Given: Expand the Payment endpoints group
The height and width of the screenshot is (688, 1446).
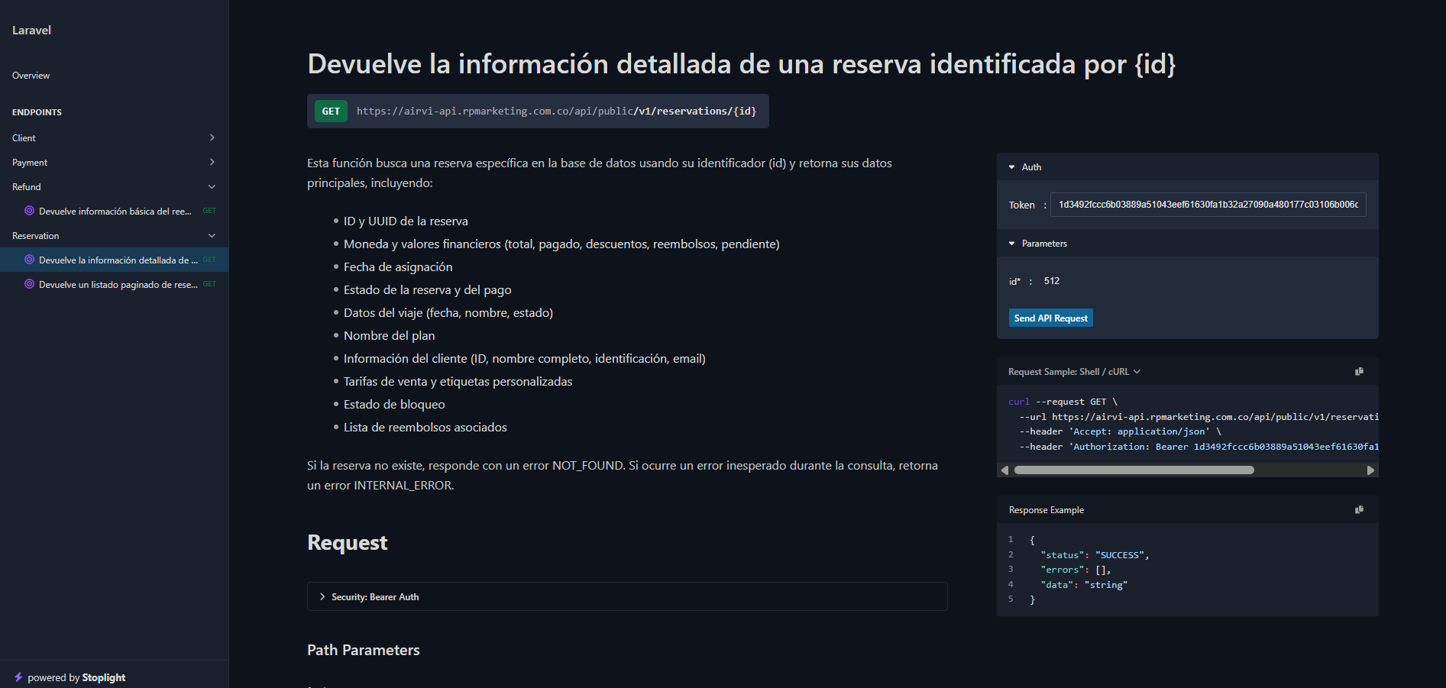Looking at the screenshot, I should click(212, 163).
